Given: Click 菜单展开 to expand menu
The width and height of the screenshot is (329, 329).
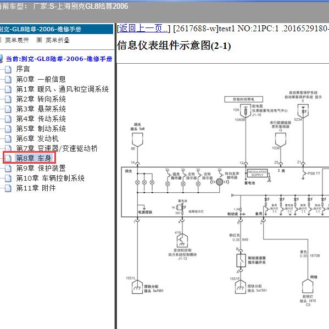Looking at the screenshot, I should tap(17, 40).
